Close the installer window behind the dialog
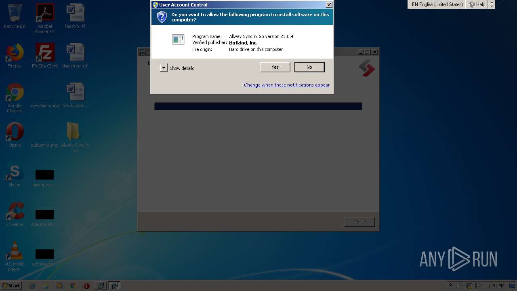 click(375, 52)
